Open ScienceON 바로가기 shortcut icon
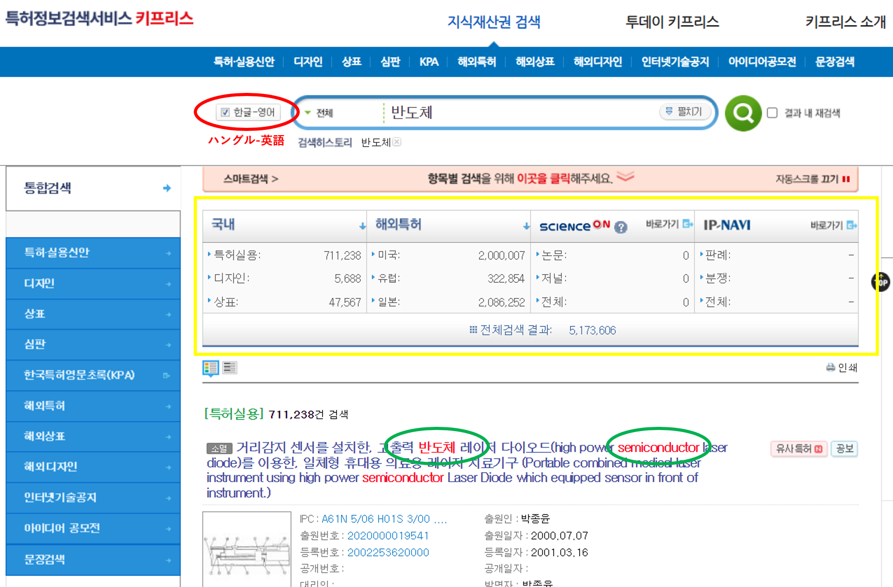Viewport: 893px width, 587px height. [688, 224]
